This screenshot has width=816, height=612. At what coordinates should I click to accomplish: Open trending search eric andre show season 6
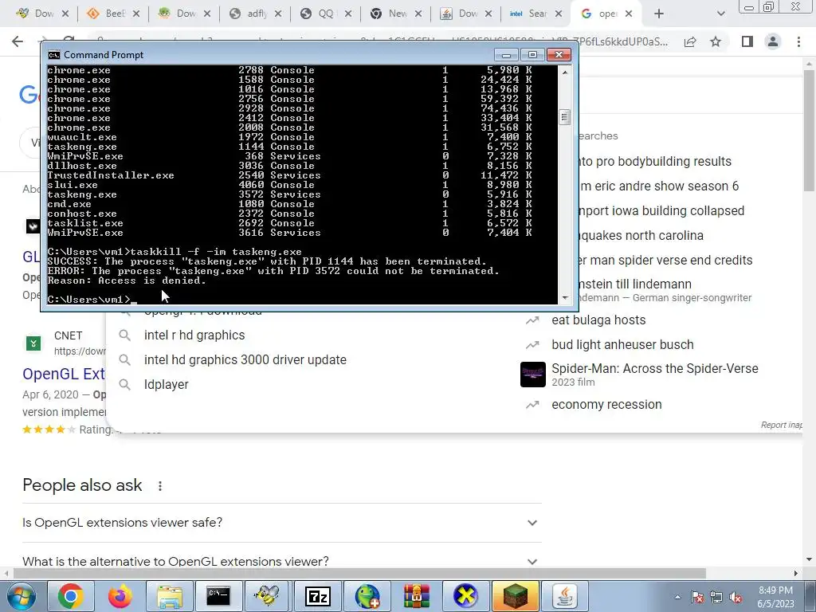pos(659,186)
